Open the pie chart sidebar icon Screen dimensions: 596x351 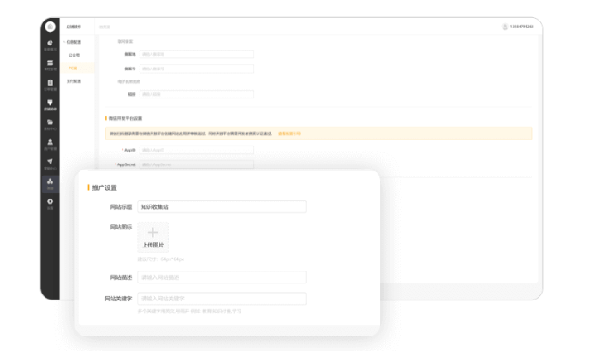click(x=50, y=44)
